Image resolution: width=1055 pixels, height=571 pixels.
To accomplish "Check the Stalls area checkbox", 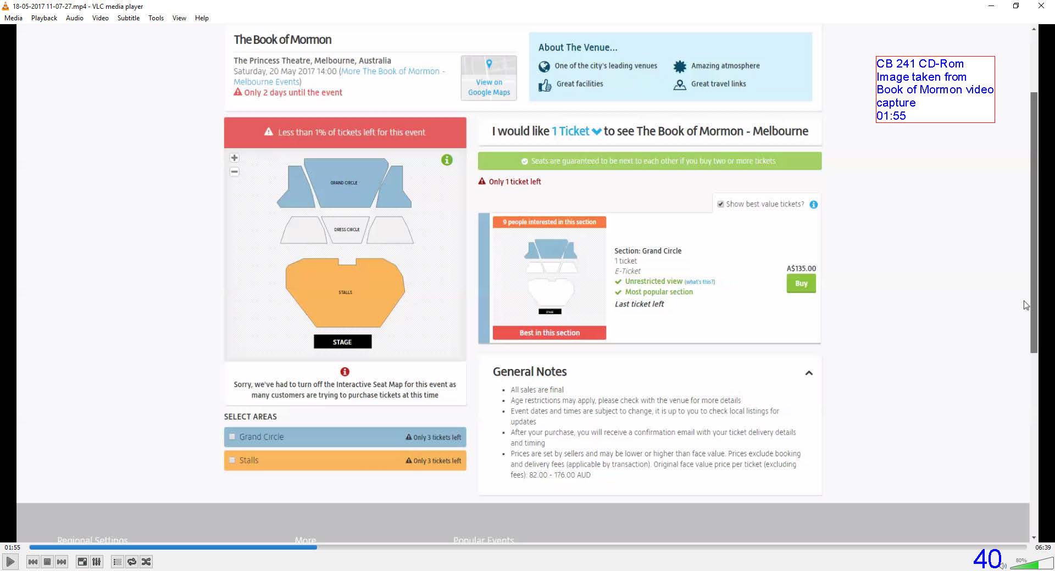I will pos(232,460).
